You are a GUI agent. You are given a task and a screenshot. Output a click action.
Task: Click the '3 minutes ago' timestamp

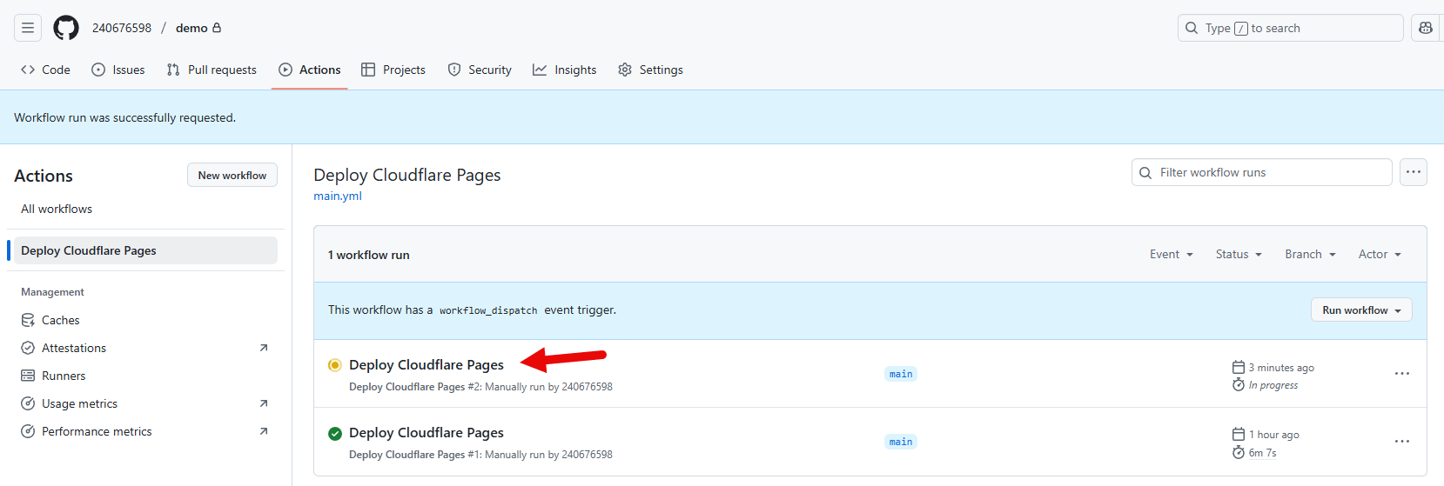[1281, 368]
